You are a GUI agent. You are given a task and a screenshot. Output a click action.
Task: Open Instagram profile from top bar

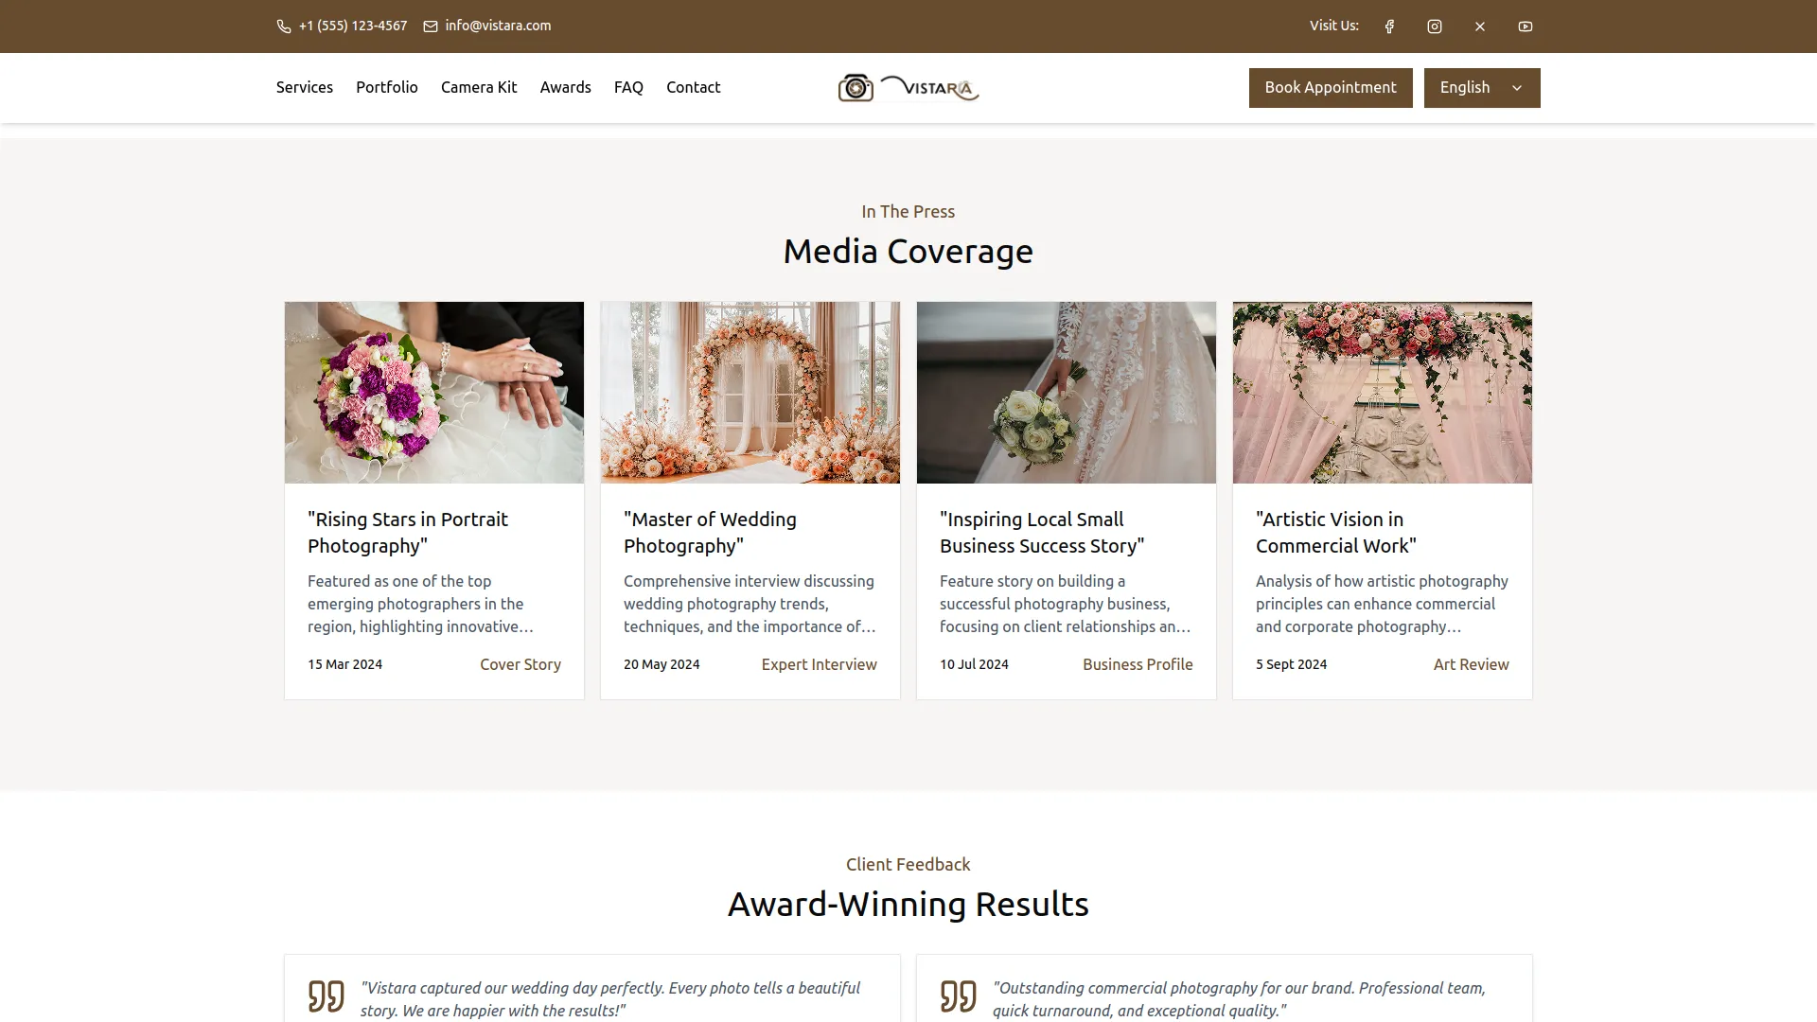point(1434,26)
